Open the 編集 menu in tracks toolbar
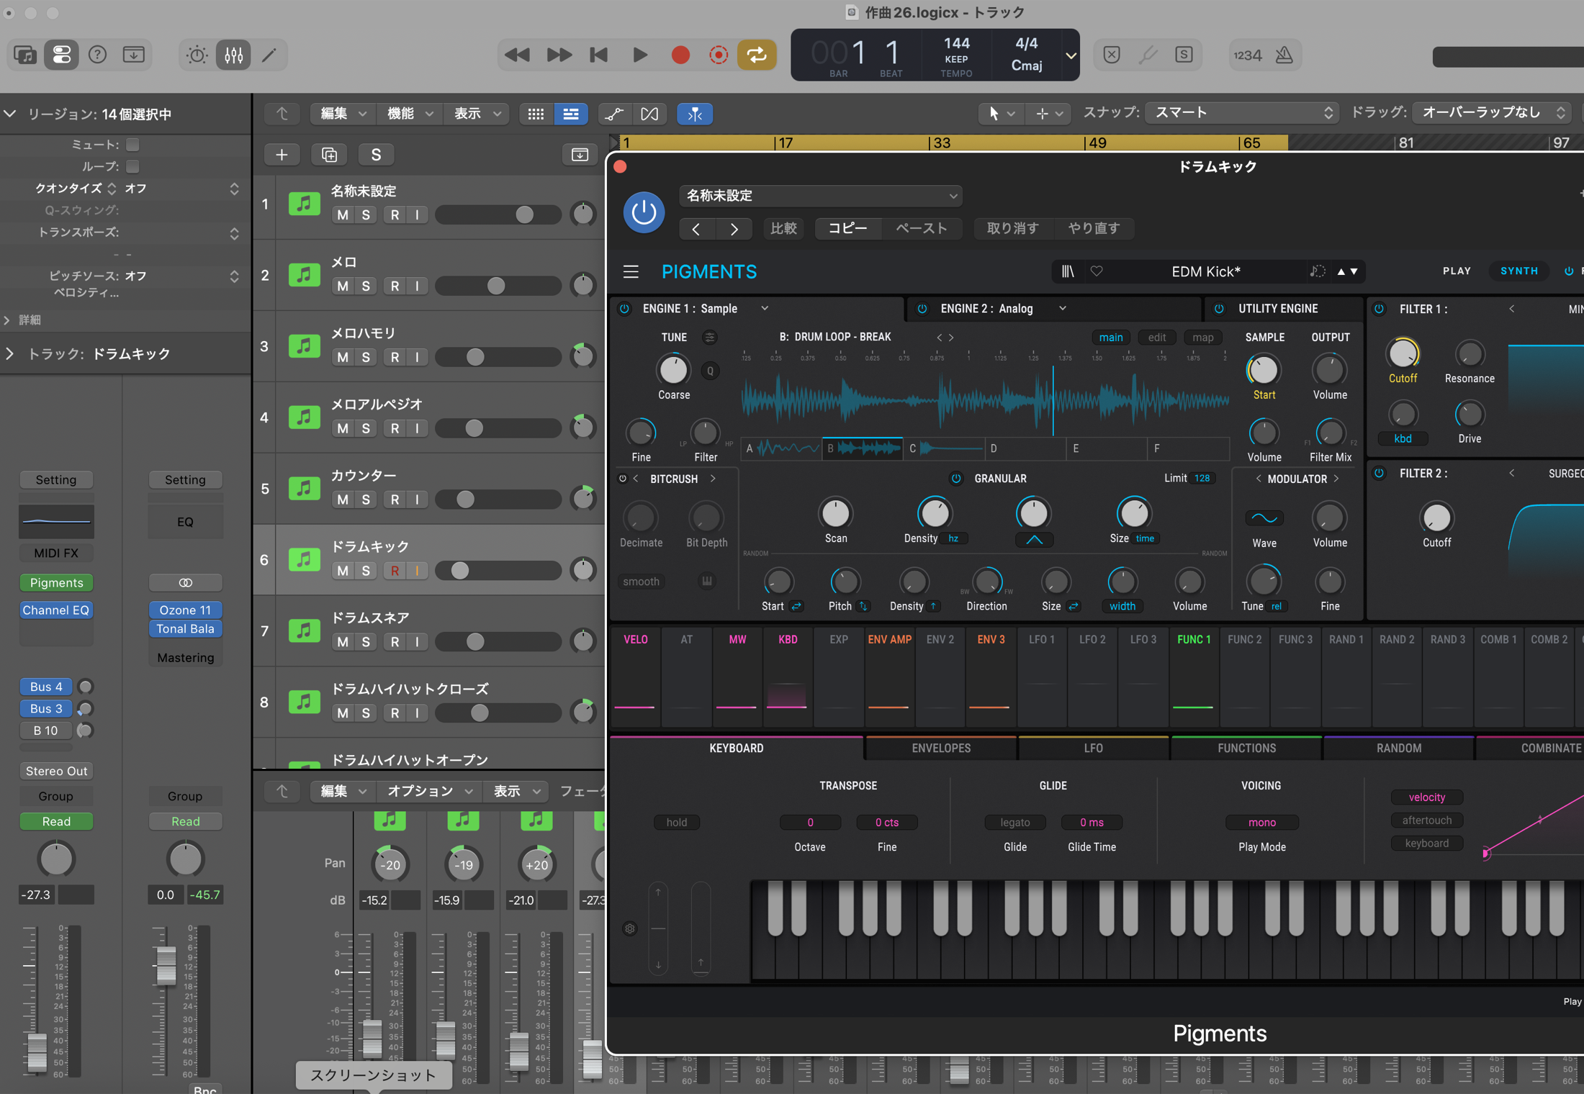This screenshot has height=1094, width=1584. pos(343,114)
